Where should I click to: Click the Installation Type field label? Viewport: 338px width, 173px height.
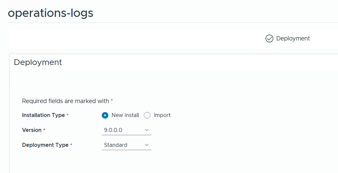[43, 115]
